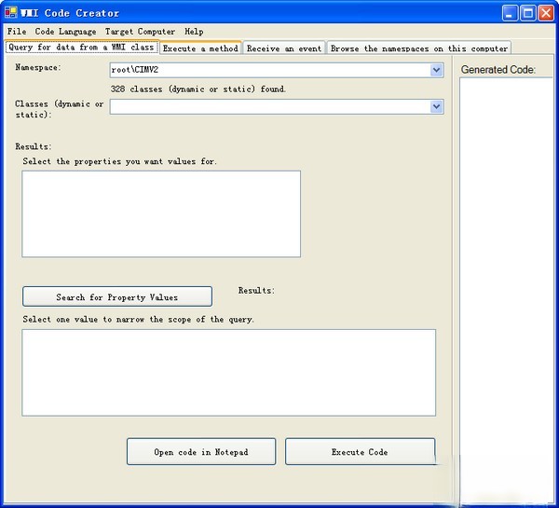Screen dimensions: 559x508
Task: Click the value list box that narrows the query
Action: click(x=228, y=372)
